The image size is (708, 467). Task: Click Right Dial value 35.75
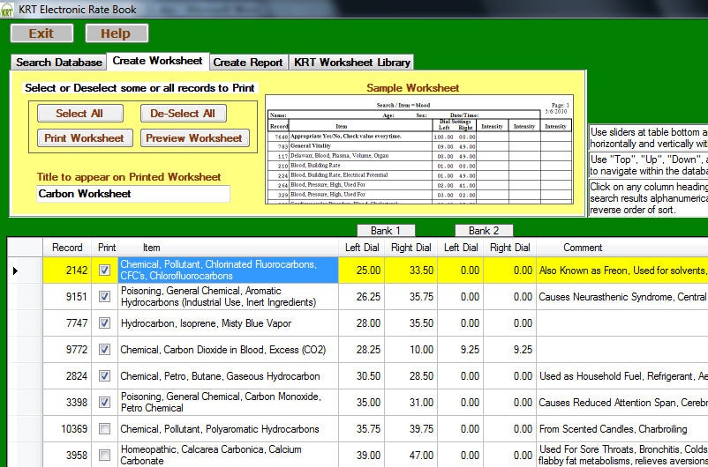[x=410, y=297]
